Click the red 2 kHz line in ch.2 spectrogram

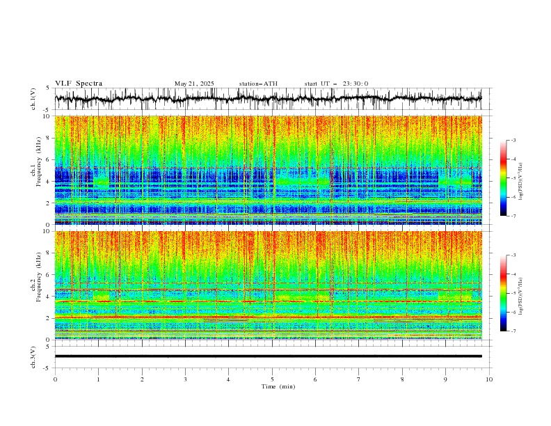[268, 317]
